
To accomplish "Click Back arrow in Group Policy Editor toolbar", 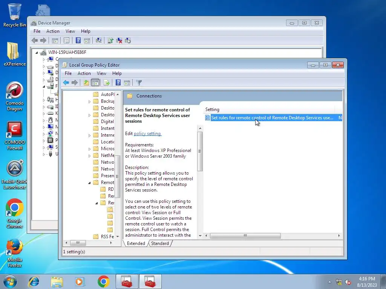I will [66, 82].
